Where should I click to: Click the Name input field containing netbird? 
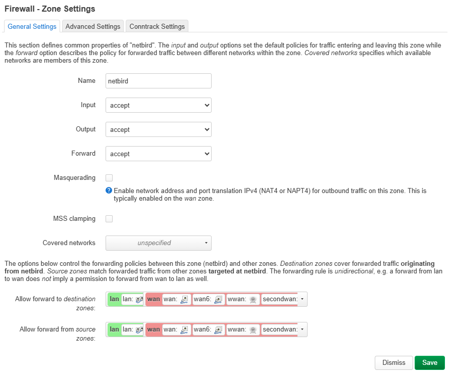click(158, 81)
